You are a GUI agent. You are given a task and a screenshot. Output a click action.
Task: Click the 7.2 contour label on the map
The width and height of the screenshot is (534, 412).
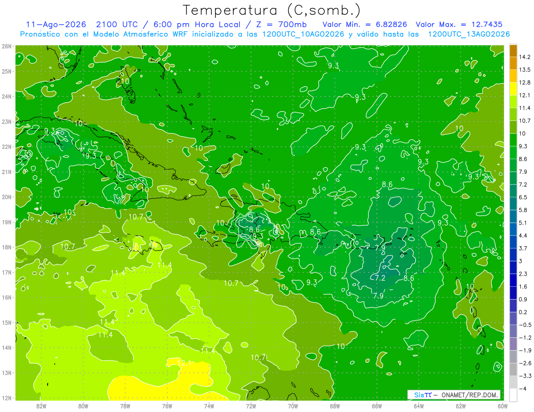click(x=380, y=278)
